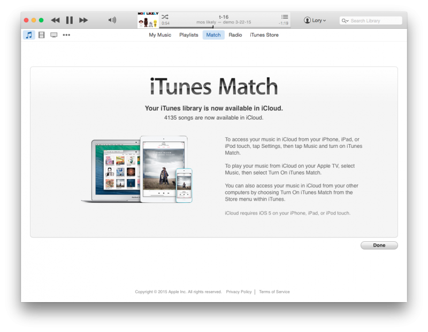Screen dimensions: 428x332
Task: Click the iTunes Match heading
Action: [213, 86]
